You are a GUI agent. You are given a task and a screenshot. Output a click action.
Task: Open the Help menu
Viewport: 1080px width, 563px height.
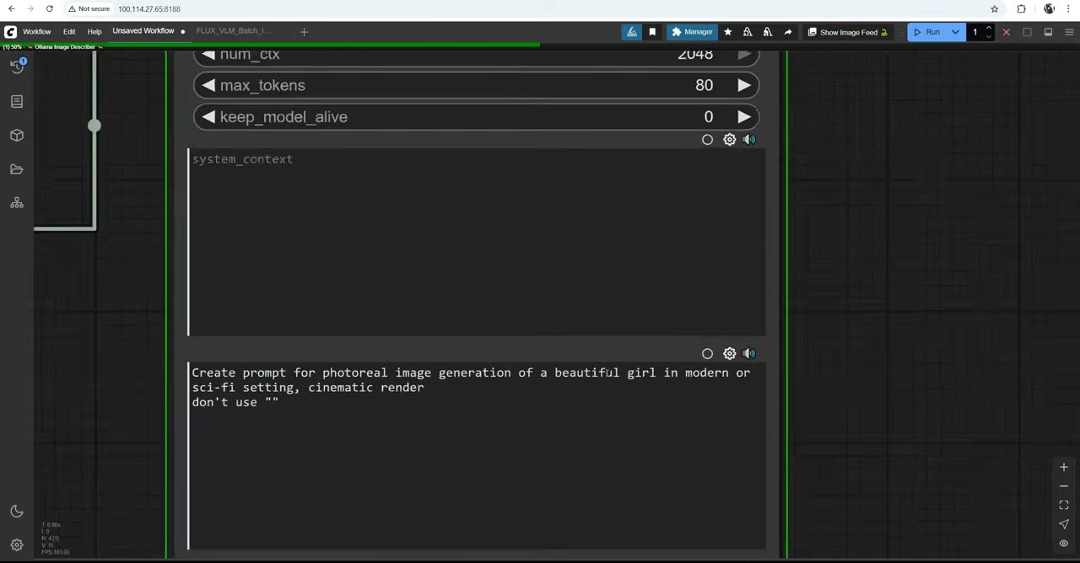tap(94, 32)
